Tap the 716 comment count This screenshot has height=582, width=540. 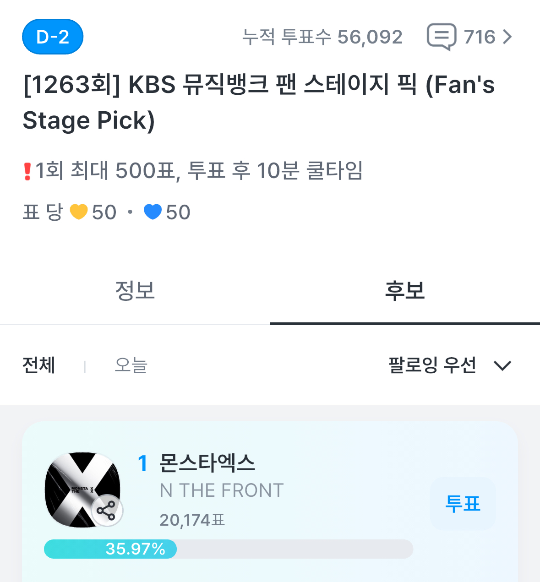click(480, 37)
